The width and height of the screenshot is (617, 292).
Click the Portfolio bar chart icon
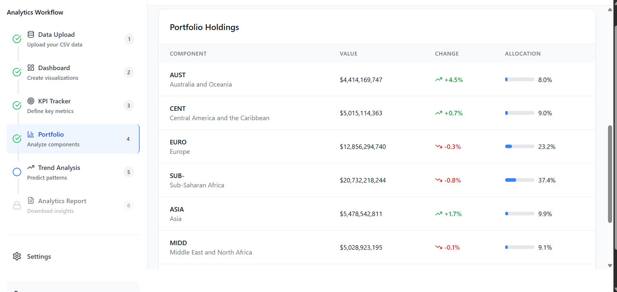point(31,134)
